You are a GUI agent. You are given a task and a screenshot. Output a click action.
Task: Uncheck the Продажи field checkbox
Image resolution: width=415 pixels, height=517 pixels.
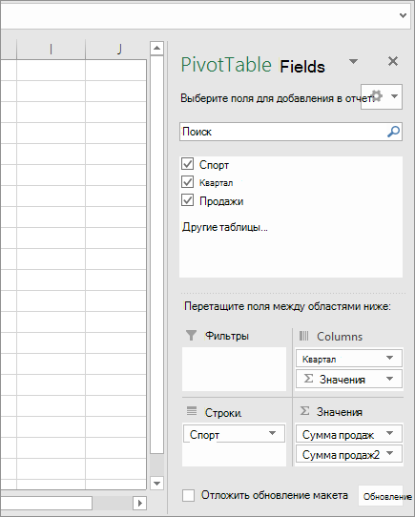pos(187,200)
